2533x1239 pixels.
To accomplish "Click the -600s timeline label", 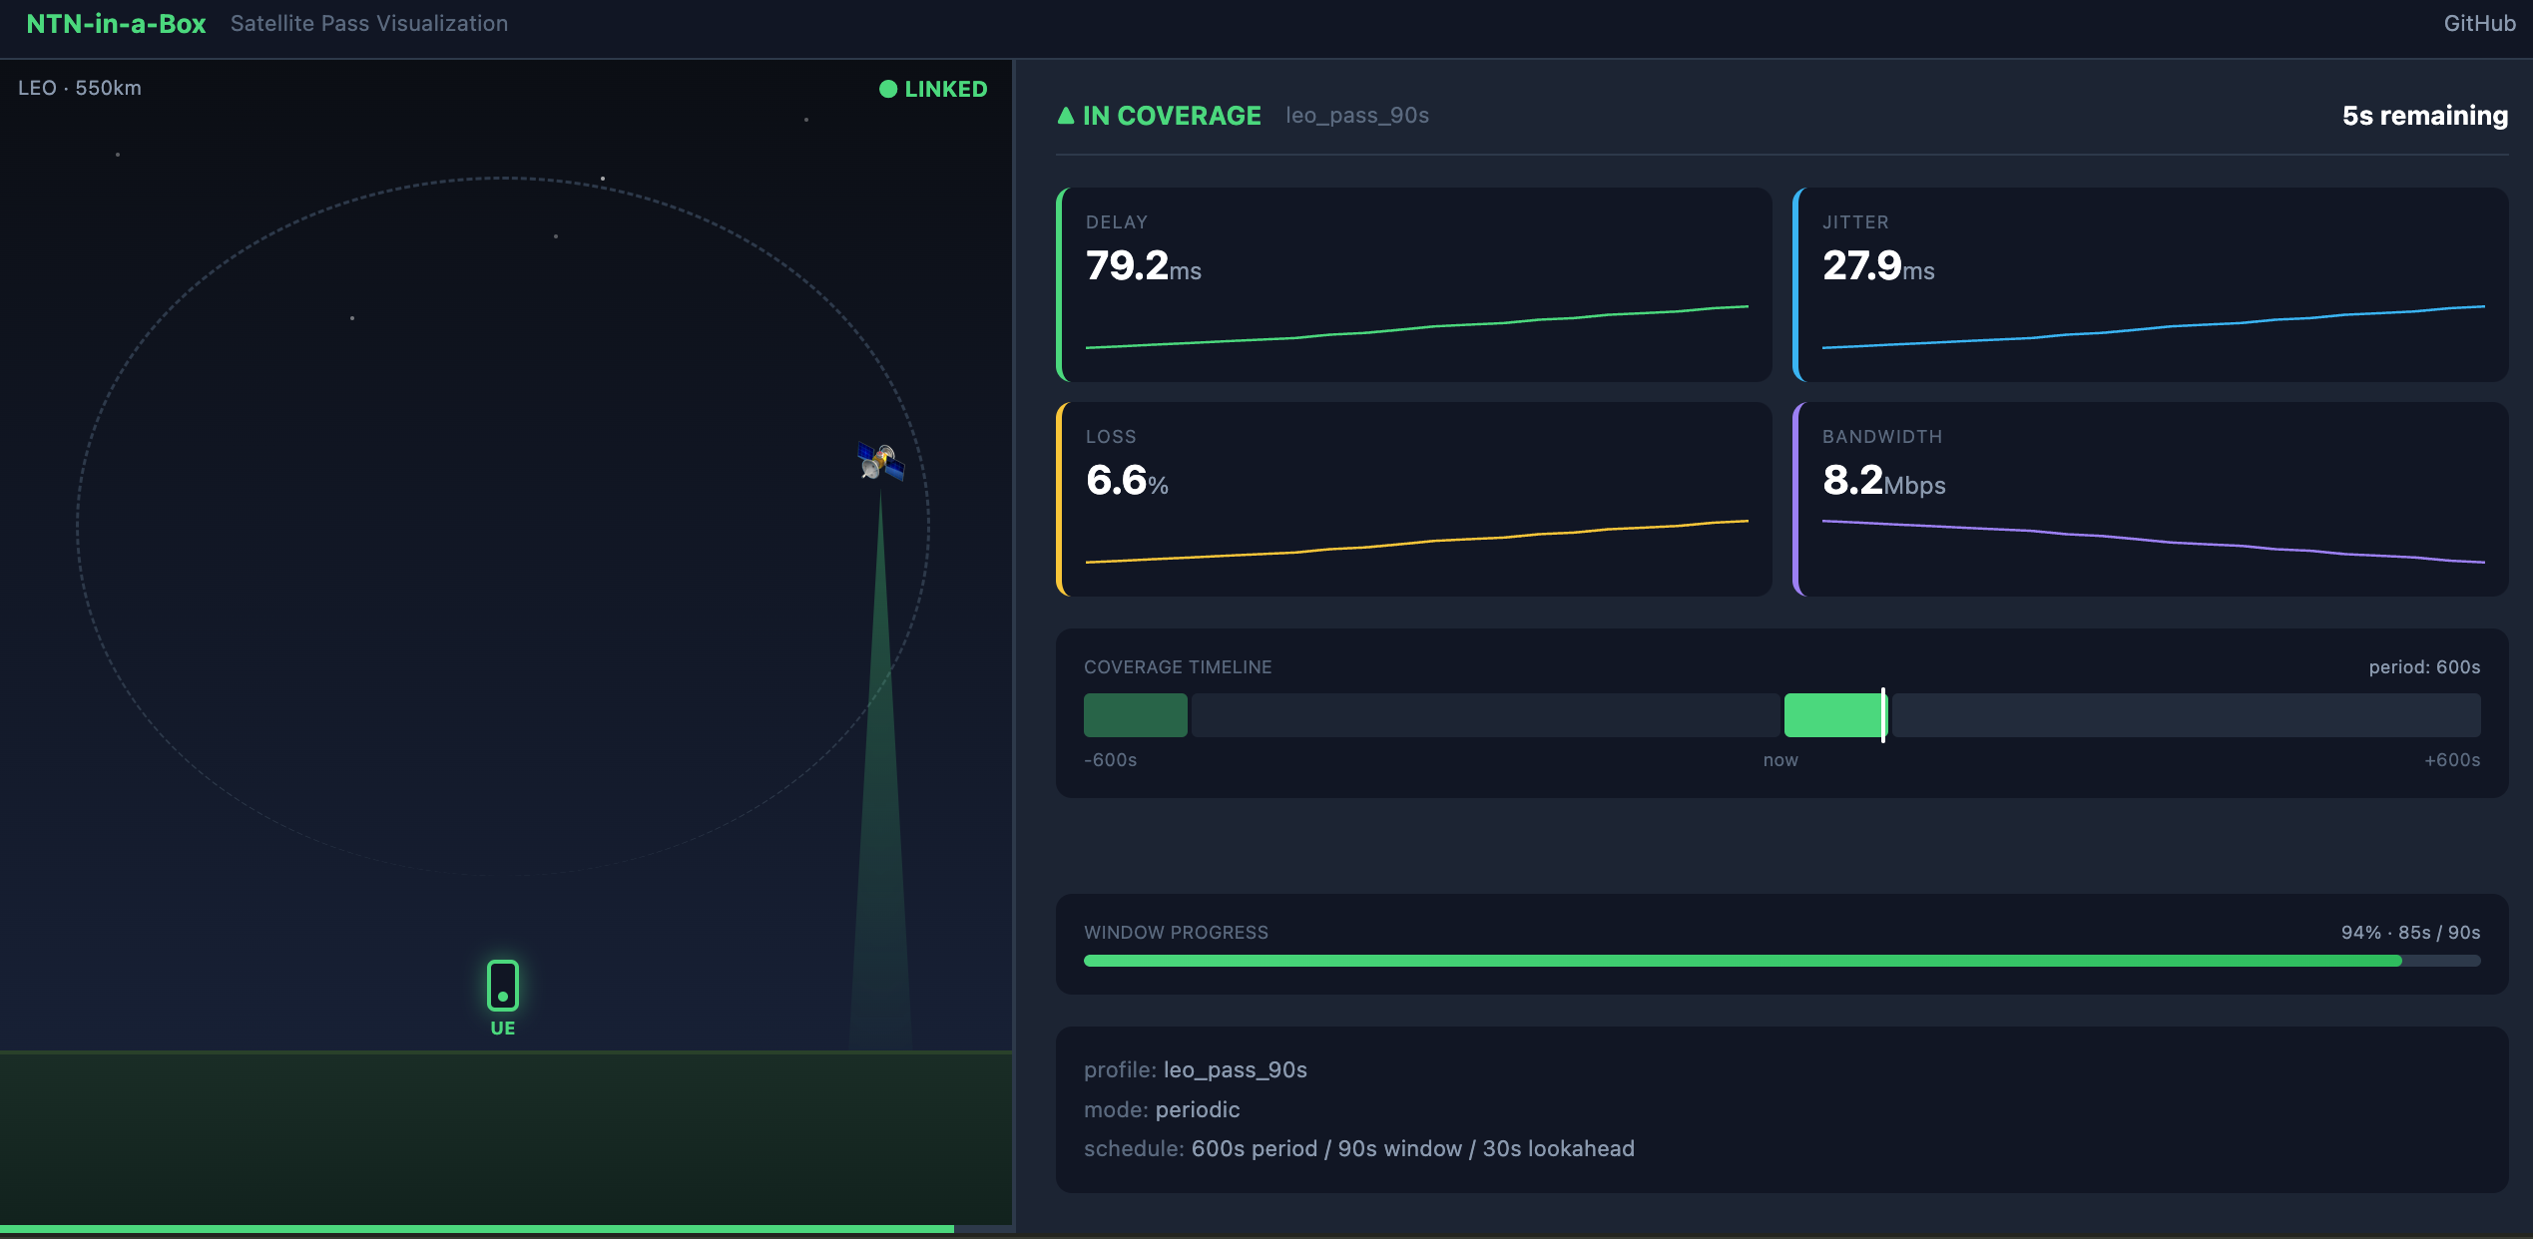I will (1111, 759).
